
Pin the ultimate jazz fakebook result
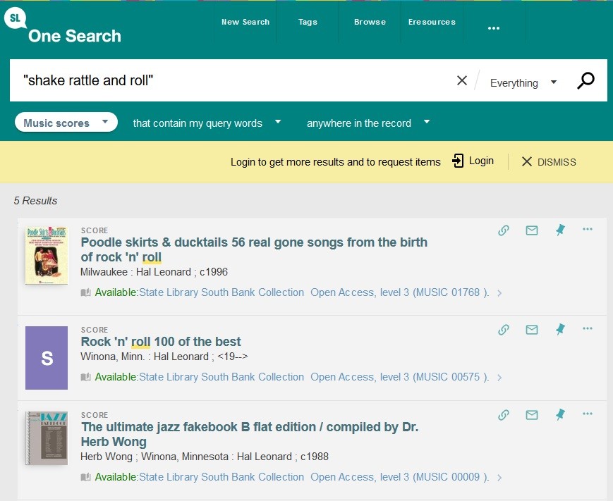[560, 414]
